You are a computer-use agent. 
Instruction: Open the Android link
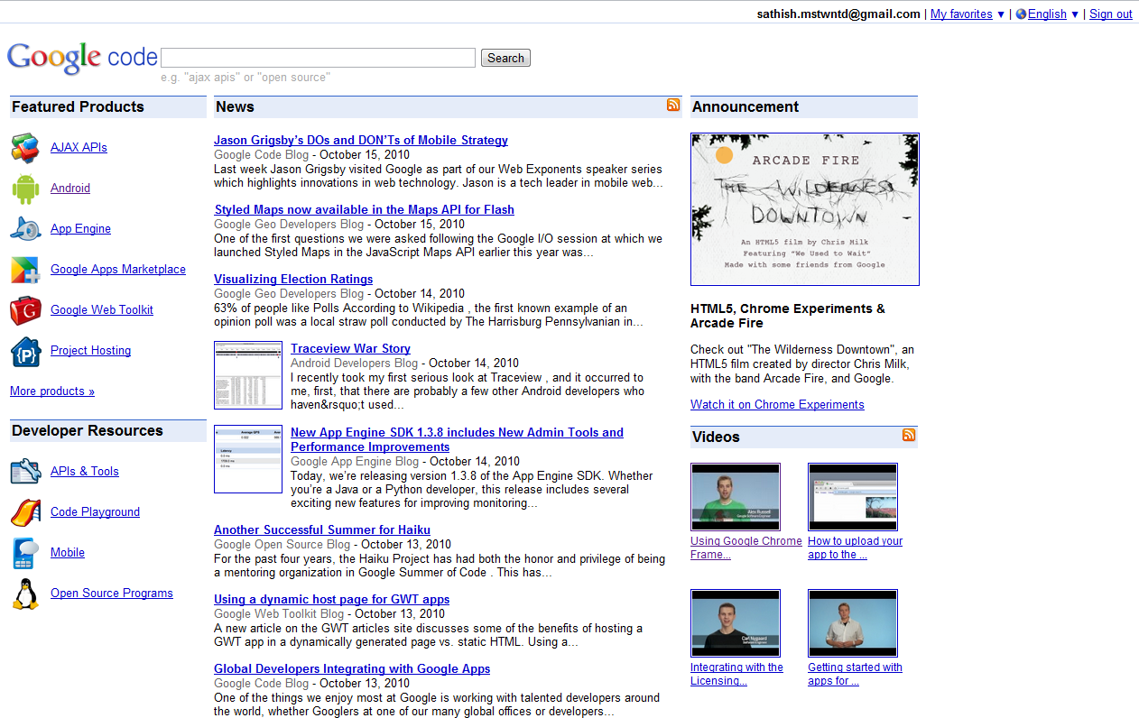(x=70, y=188)
